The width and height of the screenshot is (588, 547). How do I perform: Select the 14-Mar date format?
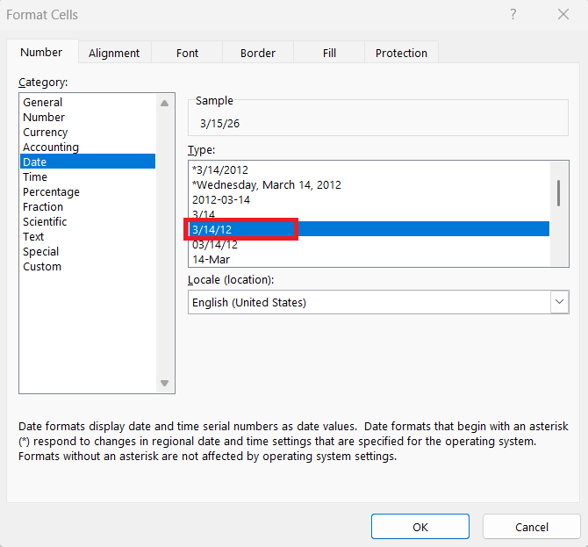click(211, 259)
